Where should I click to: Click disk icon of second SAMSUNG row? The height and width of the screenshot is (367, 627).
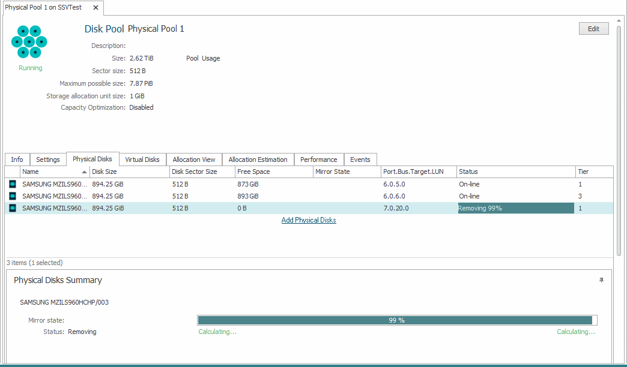[x=13, y=196]
